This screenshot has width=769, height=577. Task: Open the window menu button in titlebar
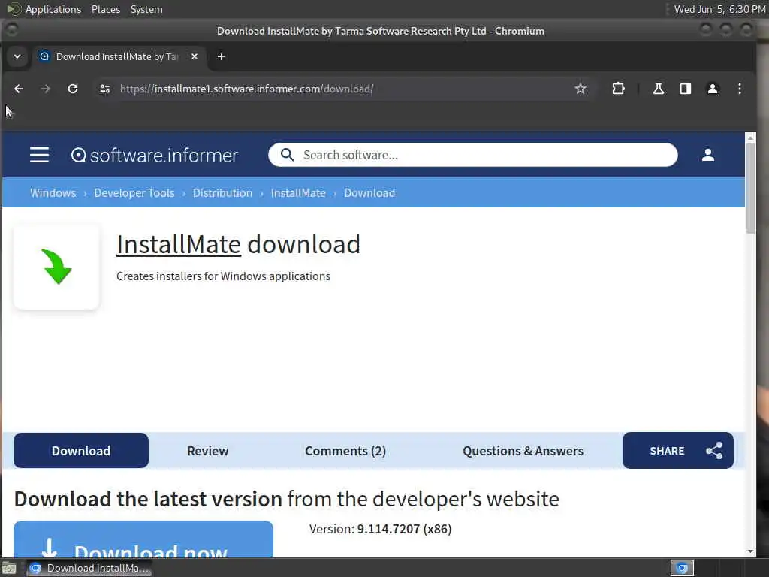coord(12,30)
